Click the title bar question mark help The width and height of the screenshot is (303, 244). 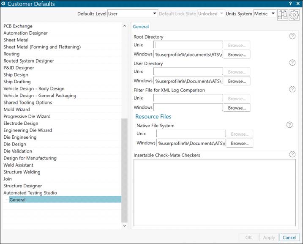[x=291, y=4]
